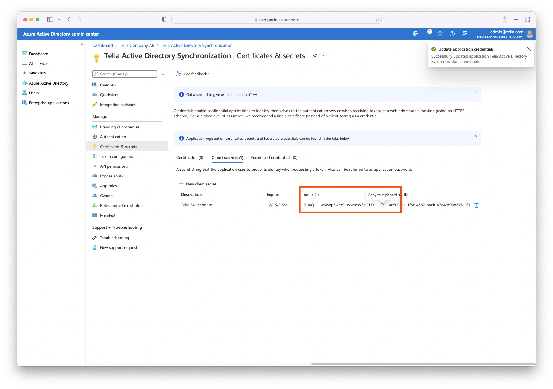Viewport: 553px width, 389px height.
Task: Select Overview in the app menu
Action: click(108, 85)
